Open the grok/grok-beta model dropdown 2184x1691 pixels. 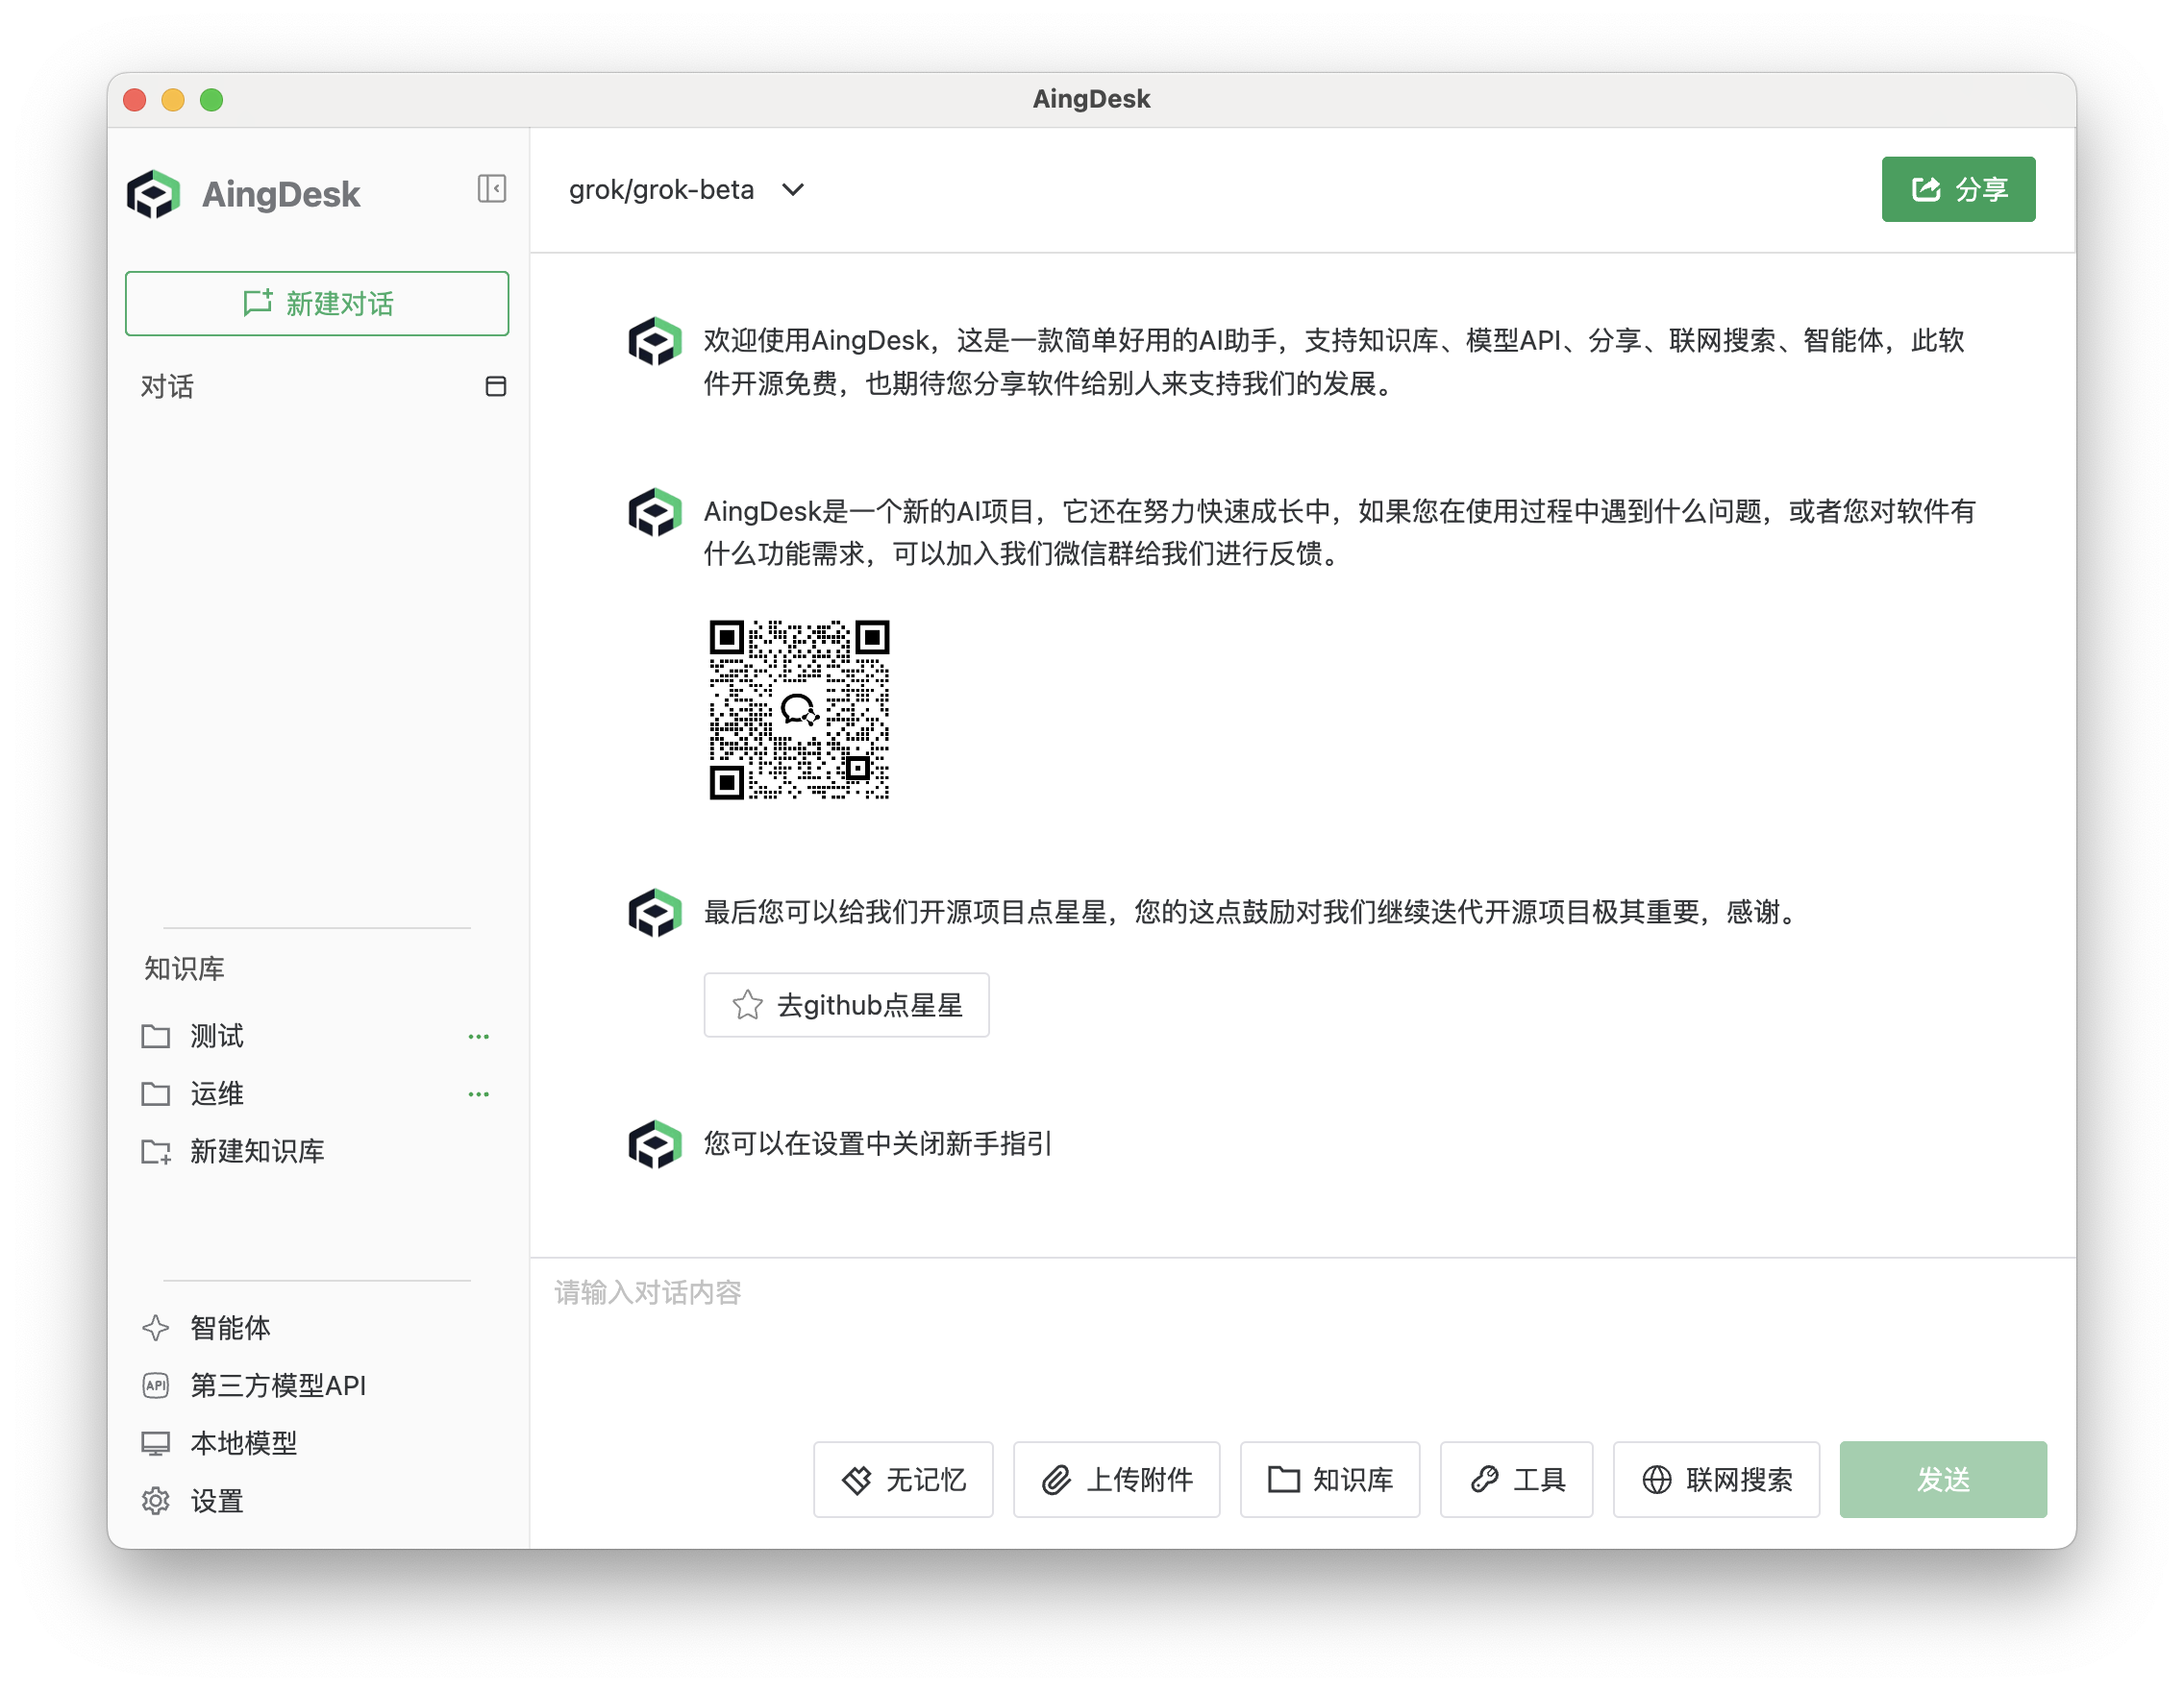[686, 190]
